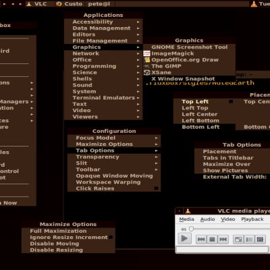Toggle Workspace Warping option
The height and width of the screenshot is (270, 270).
click(114, 182)
